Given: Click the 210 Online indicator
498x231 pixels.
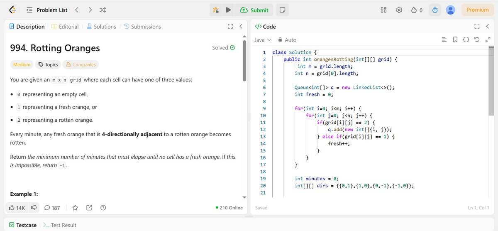Looking at the screenshot, I should [229, 208].
